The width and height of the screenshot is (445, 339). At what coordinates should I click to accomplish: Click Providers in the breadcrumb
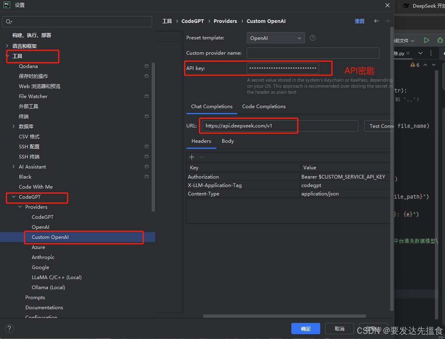[225, 21]
